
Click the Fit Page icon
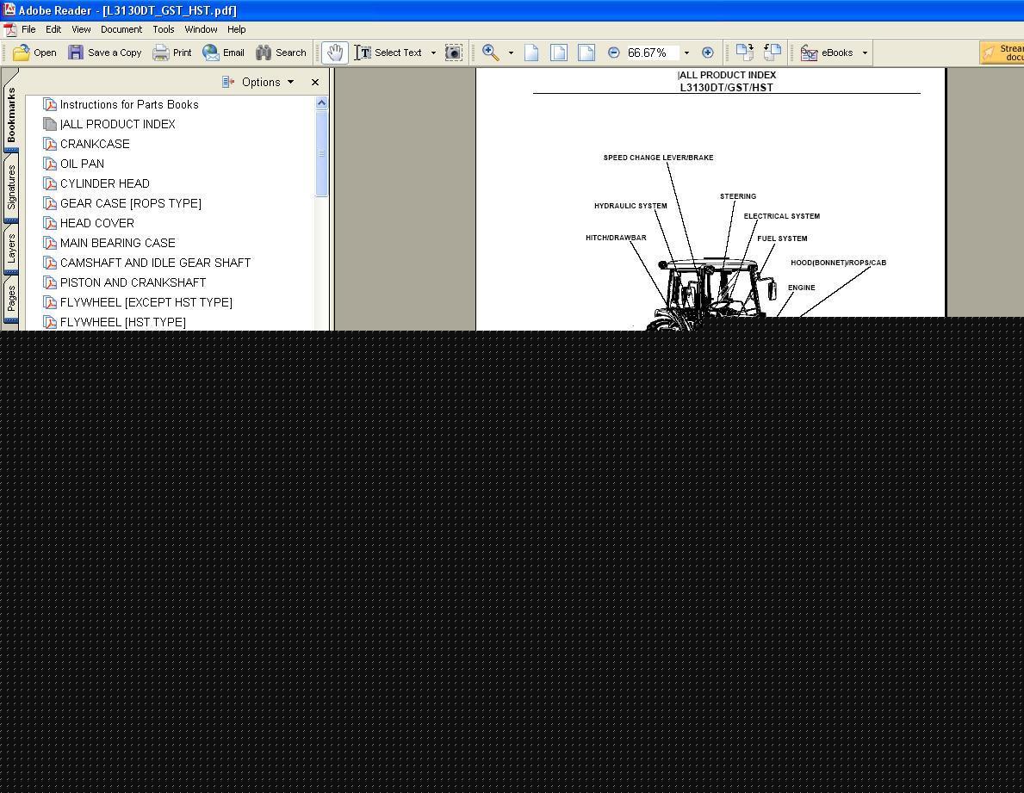point(559,53)
